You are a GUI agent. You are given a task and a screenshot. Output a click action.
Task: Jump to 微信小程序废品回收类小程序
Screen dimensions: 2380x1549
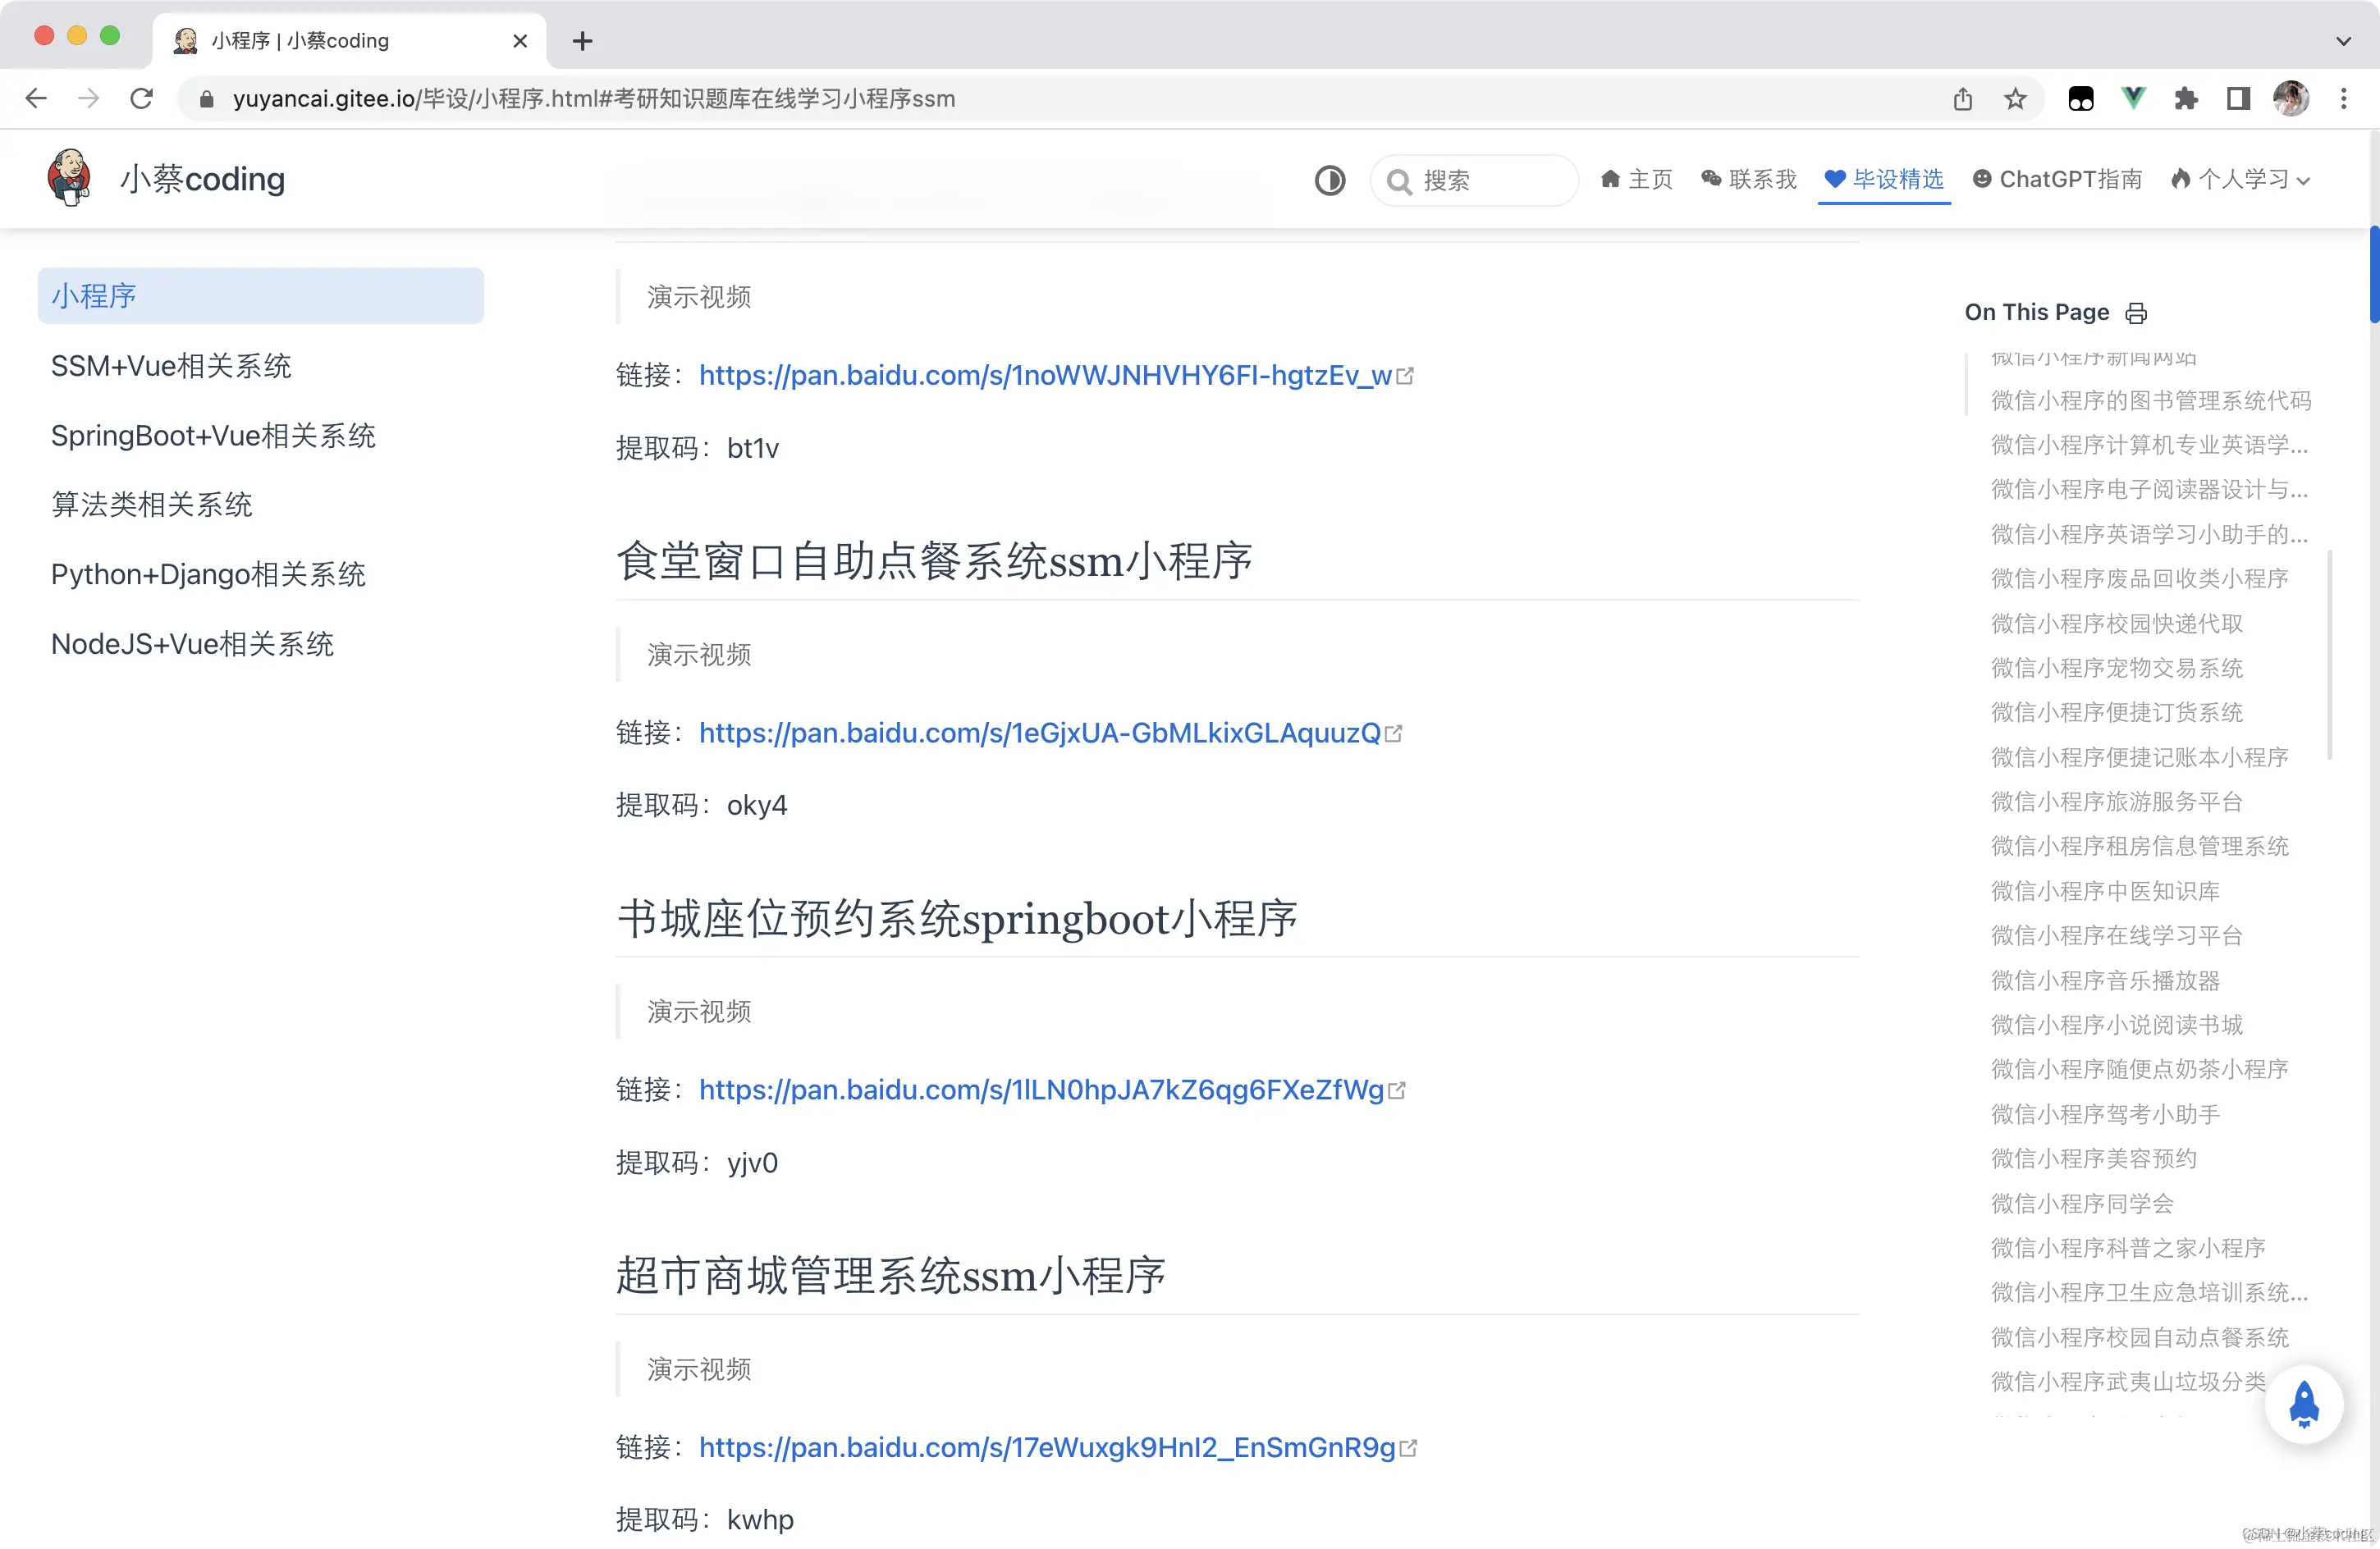click(2140, 579)
